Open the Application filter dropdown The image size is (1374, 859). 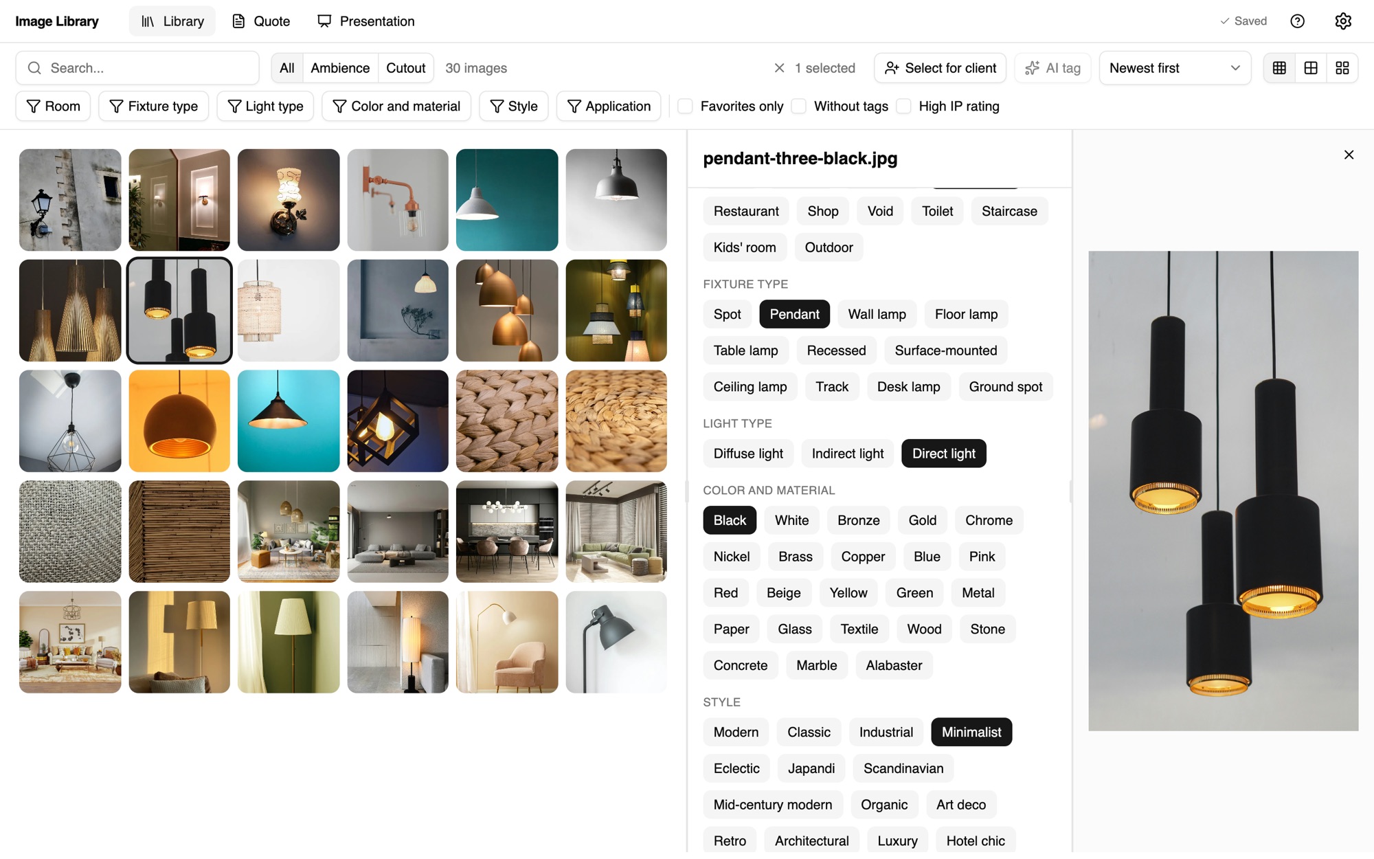tap(609, 107)
